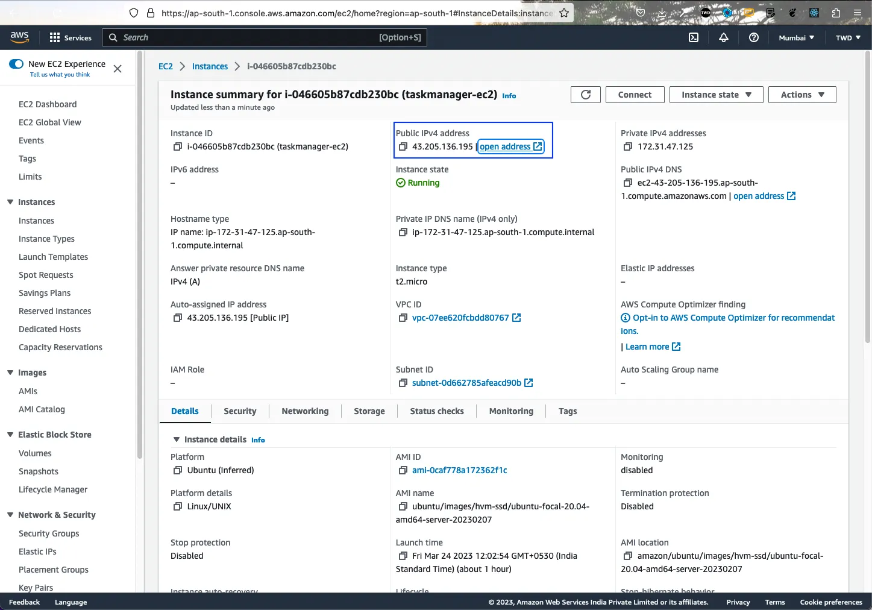This screenshot has height=610, width=872.
Task: Open Elastic IPs in the sidebar
Action: (x=37, y=552)
